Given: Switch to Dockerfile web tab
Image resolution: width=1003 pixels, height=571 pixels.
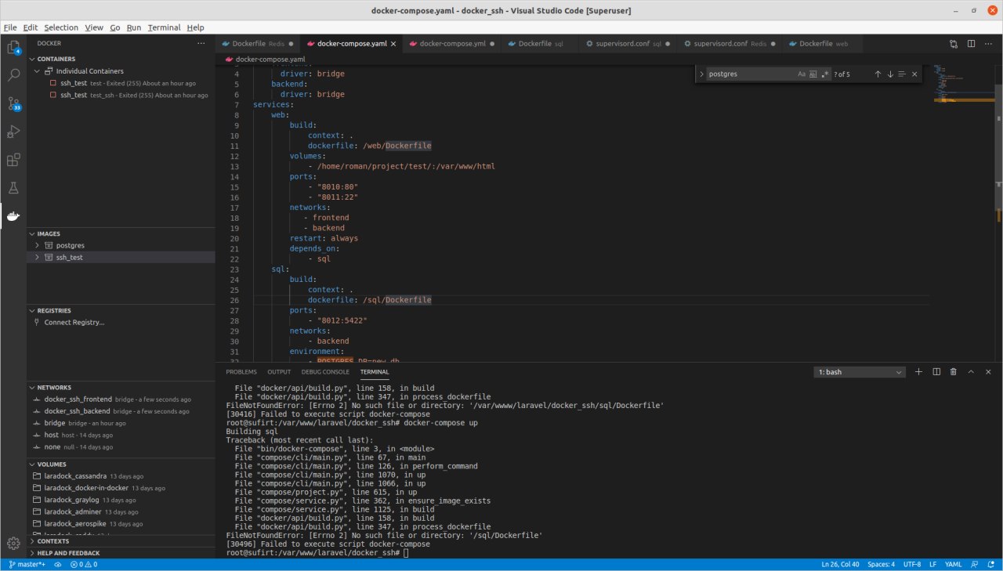Looking at the screenshot, I should [x=824, y=44].
